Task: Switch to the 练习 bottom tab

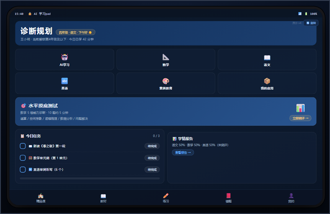Action: click(166, 198)
